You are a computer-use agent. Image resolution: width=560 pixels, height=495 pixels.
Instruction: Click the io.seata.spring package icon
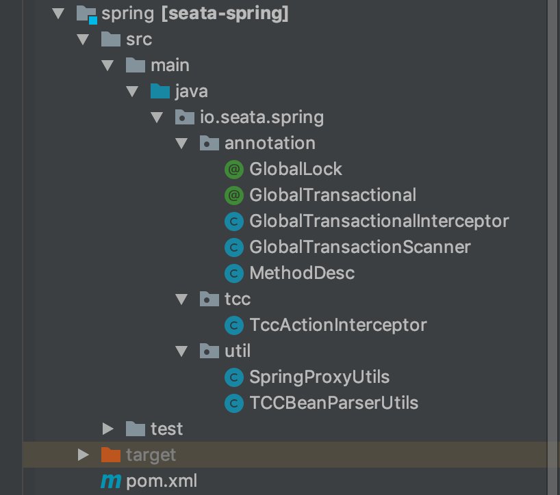click(185, 118)
